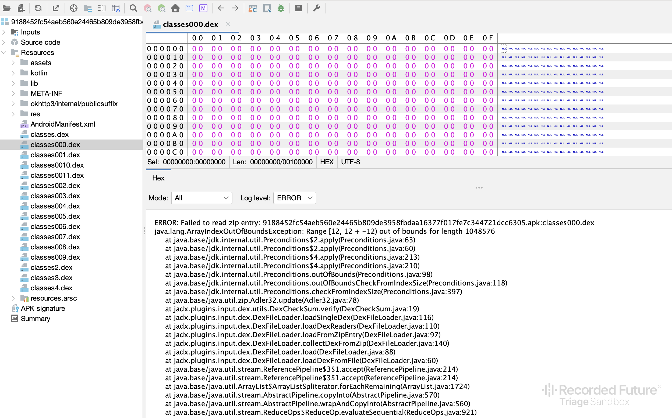This screenshot has height=418, width=672.
Task: Open the Mode dropdown set to All
Action: 201,198
